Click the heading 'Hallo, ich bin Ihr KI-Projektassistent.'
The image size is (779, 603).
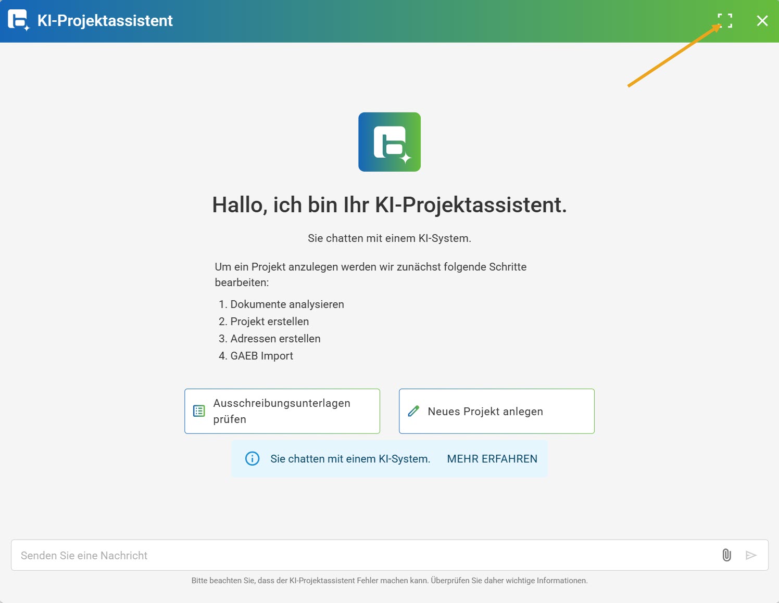(389, 205)
